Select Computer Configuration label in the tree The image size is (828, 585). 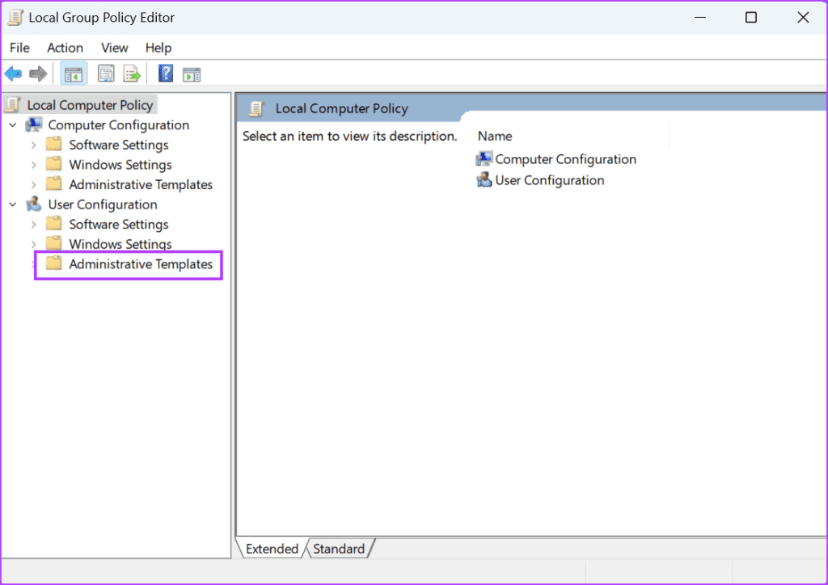(118, 125)
